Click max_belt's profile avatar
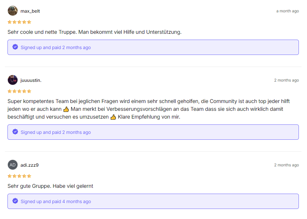Screen dimensions: 307x219 click(13, 11)
